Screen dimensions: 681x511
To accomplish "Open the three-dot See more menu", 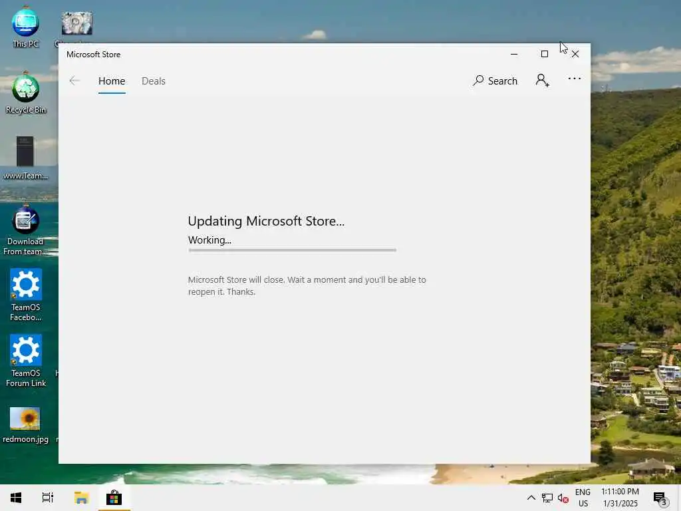I will click(574, 79).
